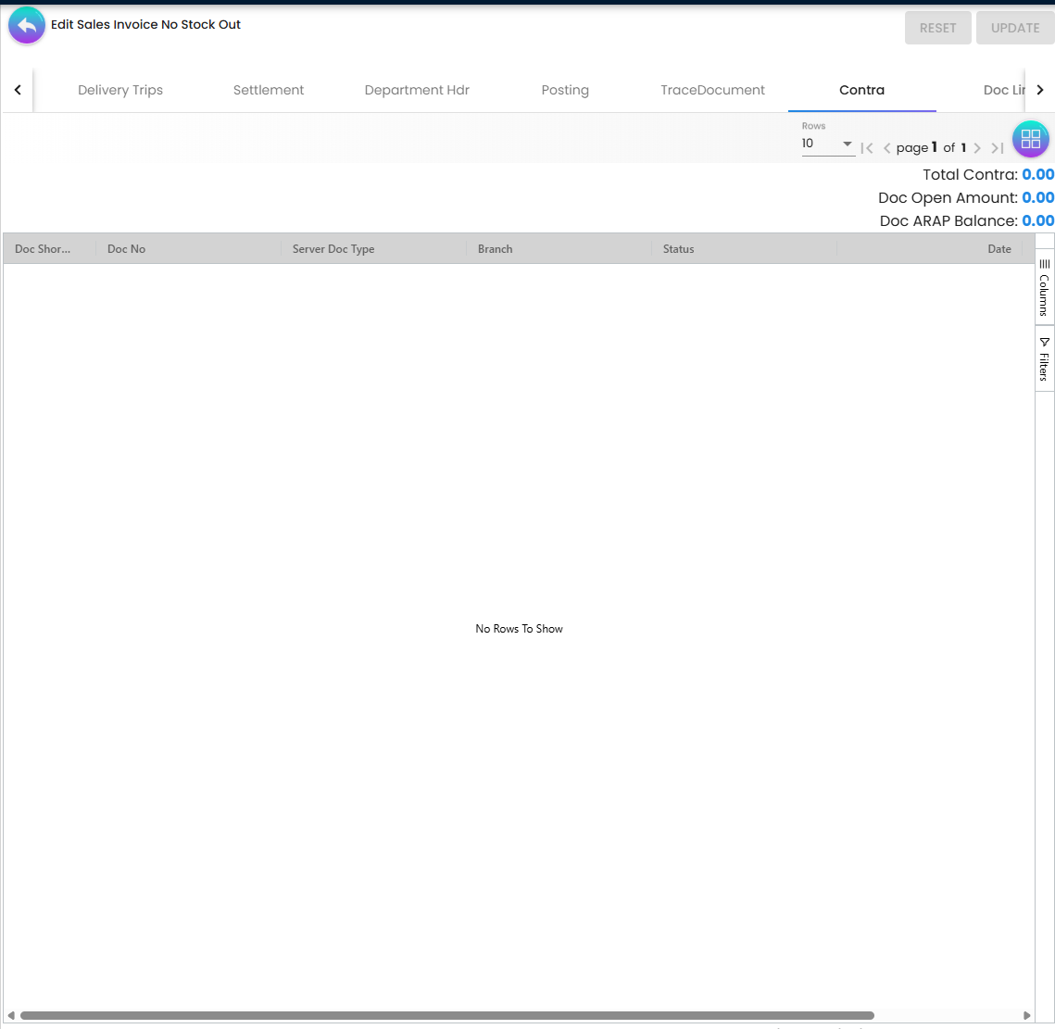Click horizontal scrollbar left arrow
The image size is (1055, 1029).
[x=11, y=1015]
